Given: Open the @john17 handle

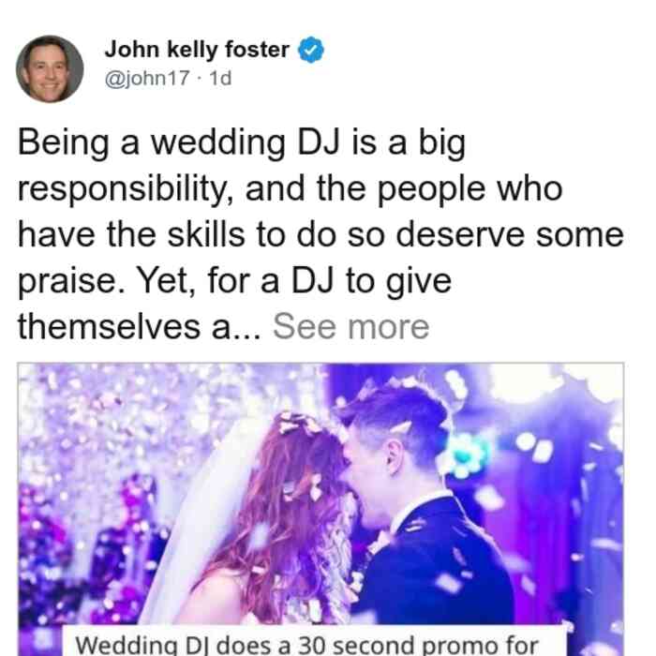Looking at the screenshot, I should click(147, 78).
